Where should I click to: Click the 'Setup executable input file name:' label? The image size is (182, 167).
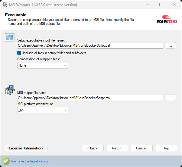pyautogui.click(x=41, y=40)
